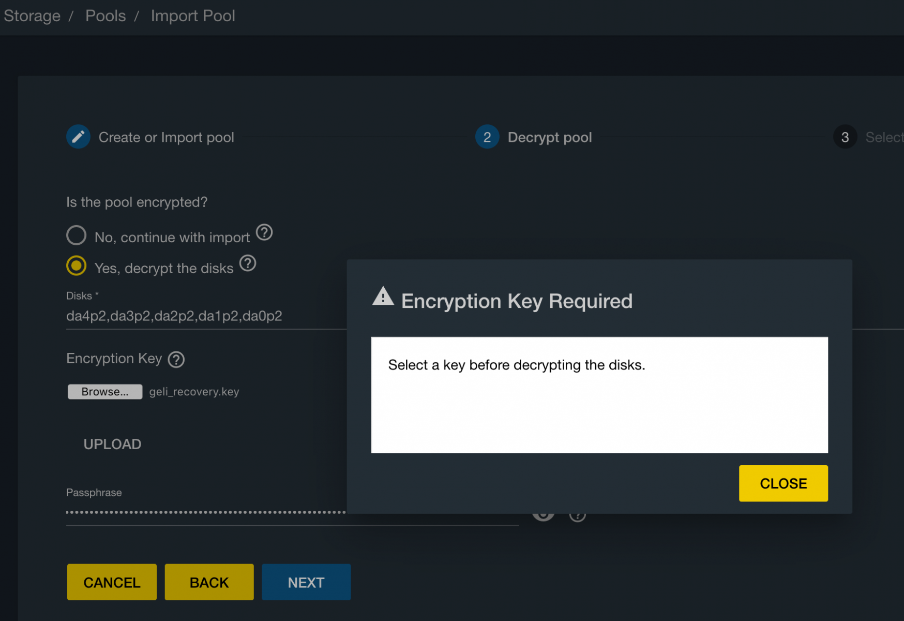
Task: Click the pencil edit step icon
Action: pos(78,137)
